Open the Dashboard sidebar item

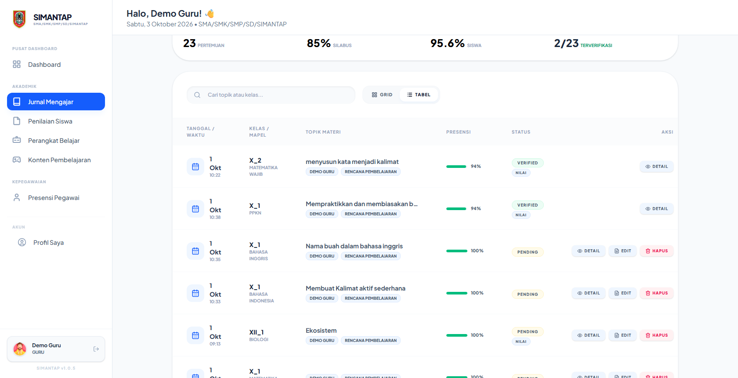(x=56, y=65)
